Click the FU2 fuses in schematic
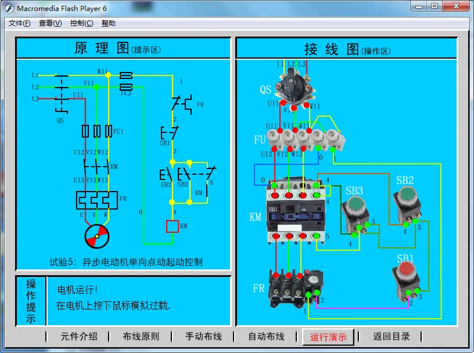 (x=126, y=81)
